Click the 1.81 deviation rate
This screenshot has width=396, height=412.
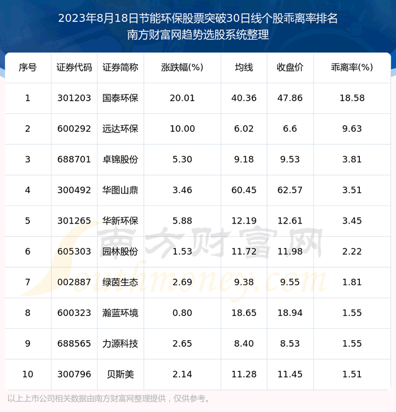[x=352, y=282]
